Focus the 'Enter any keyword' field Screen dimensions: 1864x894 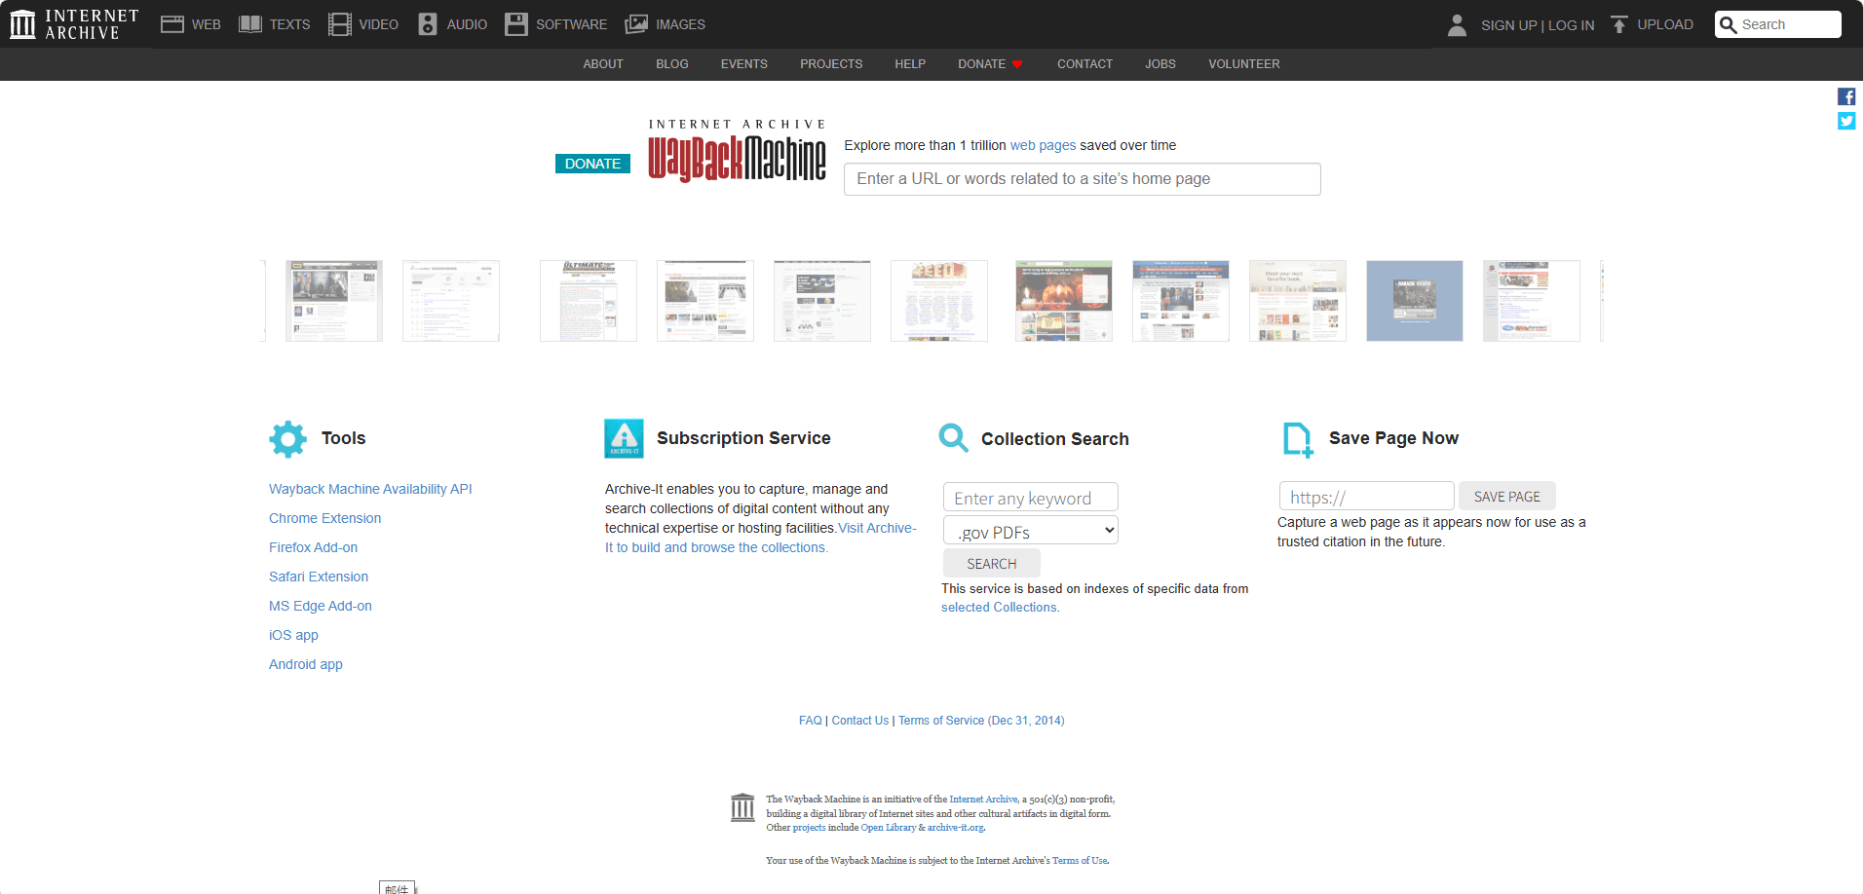(x=1031, y=498)
